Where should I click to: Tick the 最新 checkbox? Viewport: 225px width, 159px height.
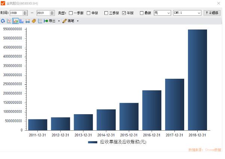(x=142, y=13)
